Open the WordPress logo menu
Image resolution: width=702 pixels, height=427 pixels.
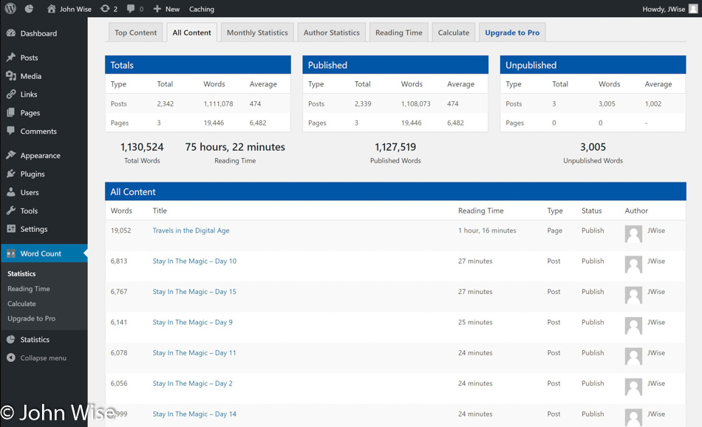pyautogui.click(x=11, y=9)
